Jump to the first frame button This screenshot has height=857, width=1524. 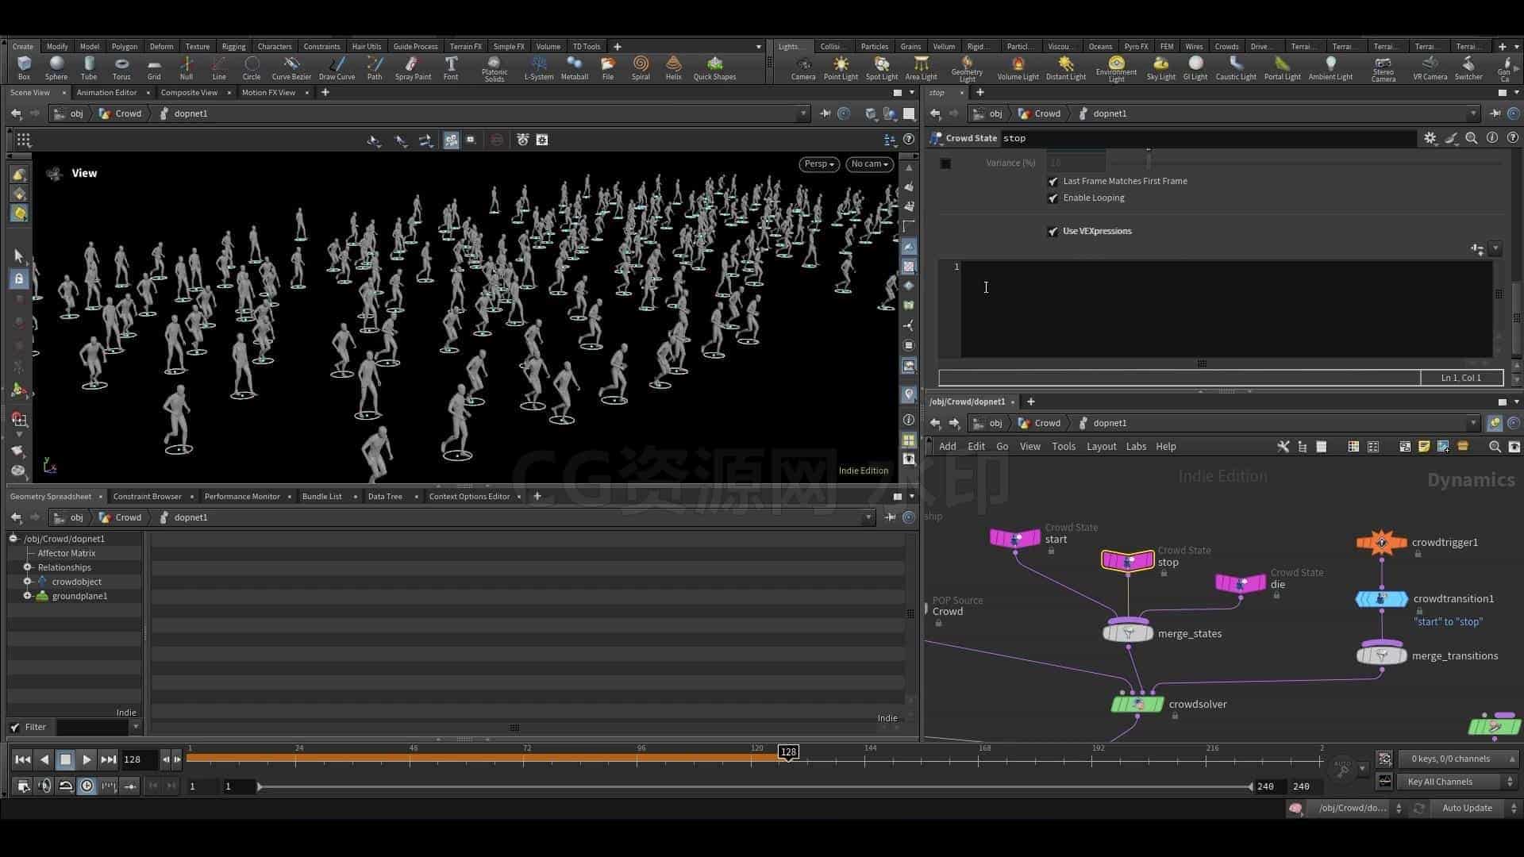pyautogui.click(x=23, y=759)
